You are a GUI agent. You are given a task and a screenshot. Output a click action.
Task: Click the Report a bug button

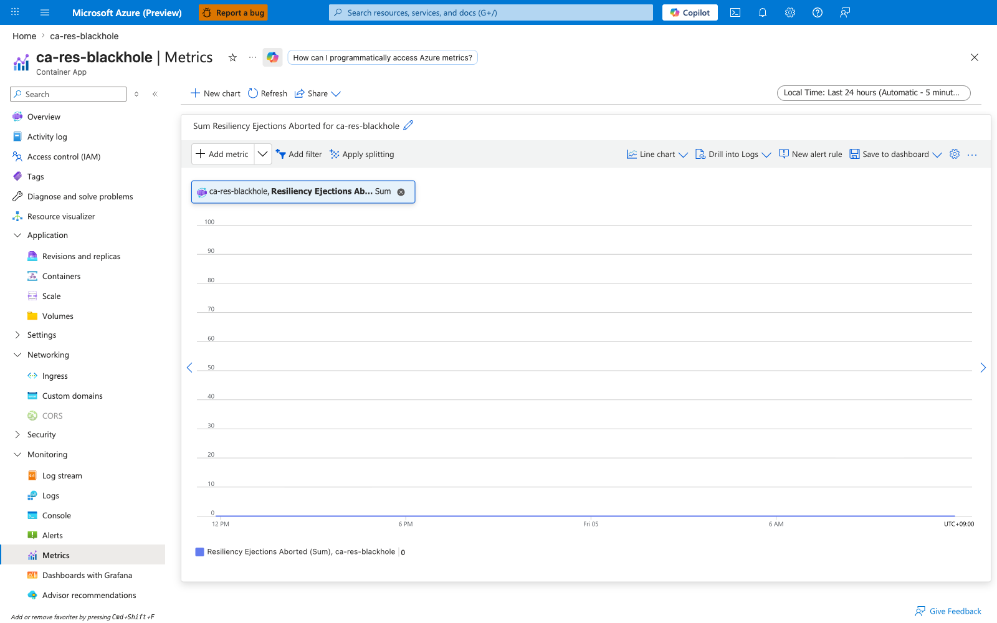pos(233,12)
